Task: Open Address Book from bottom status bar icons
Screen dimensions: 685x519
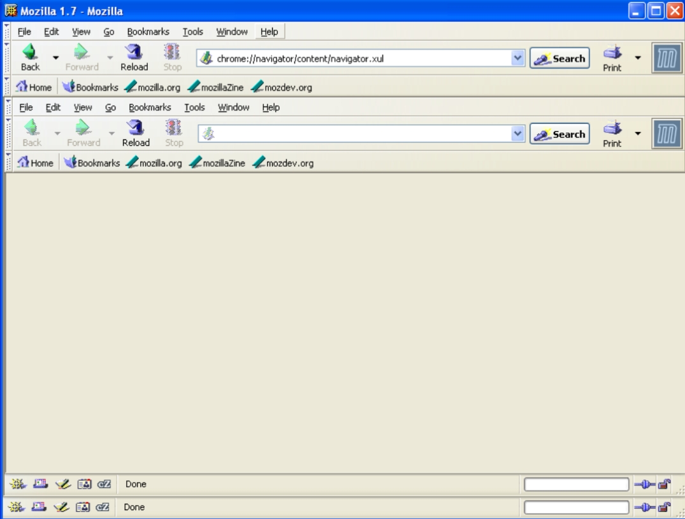Action: coord(83,507)
